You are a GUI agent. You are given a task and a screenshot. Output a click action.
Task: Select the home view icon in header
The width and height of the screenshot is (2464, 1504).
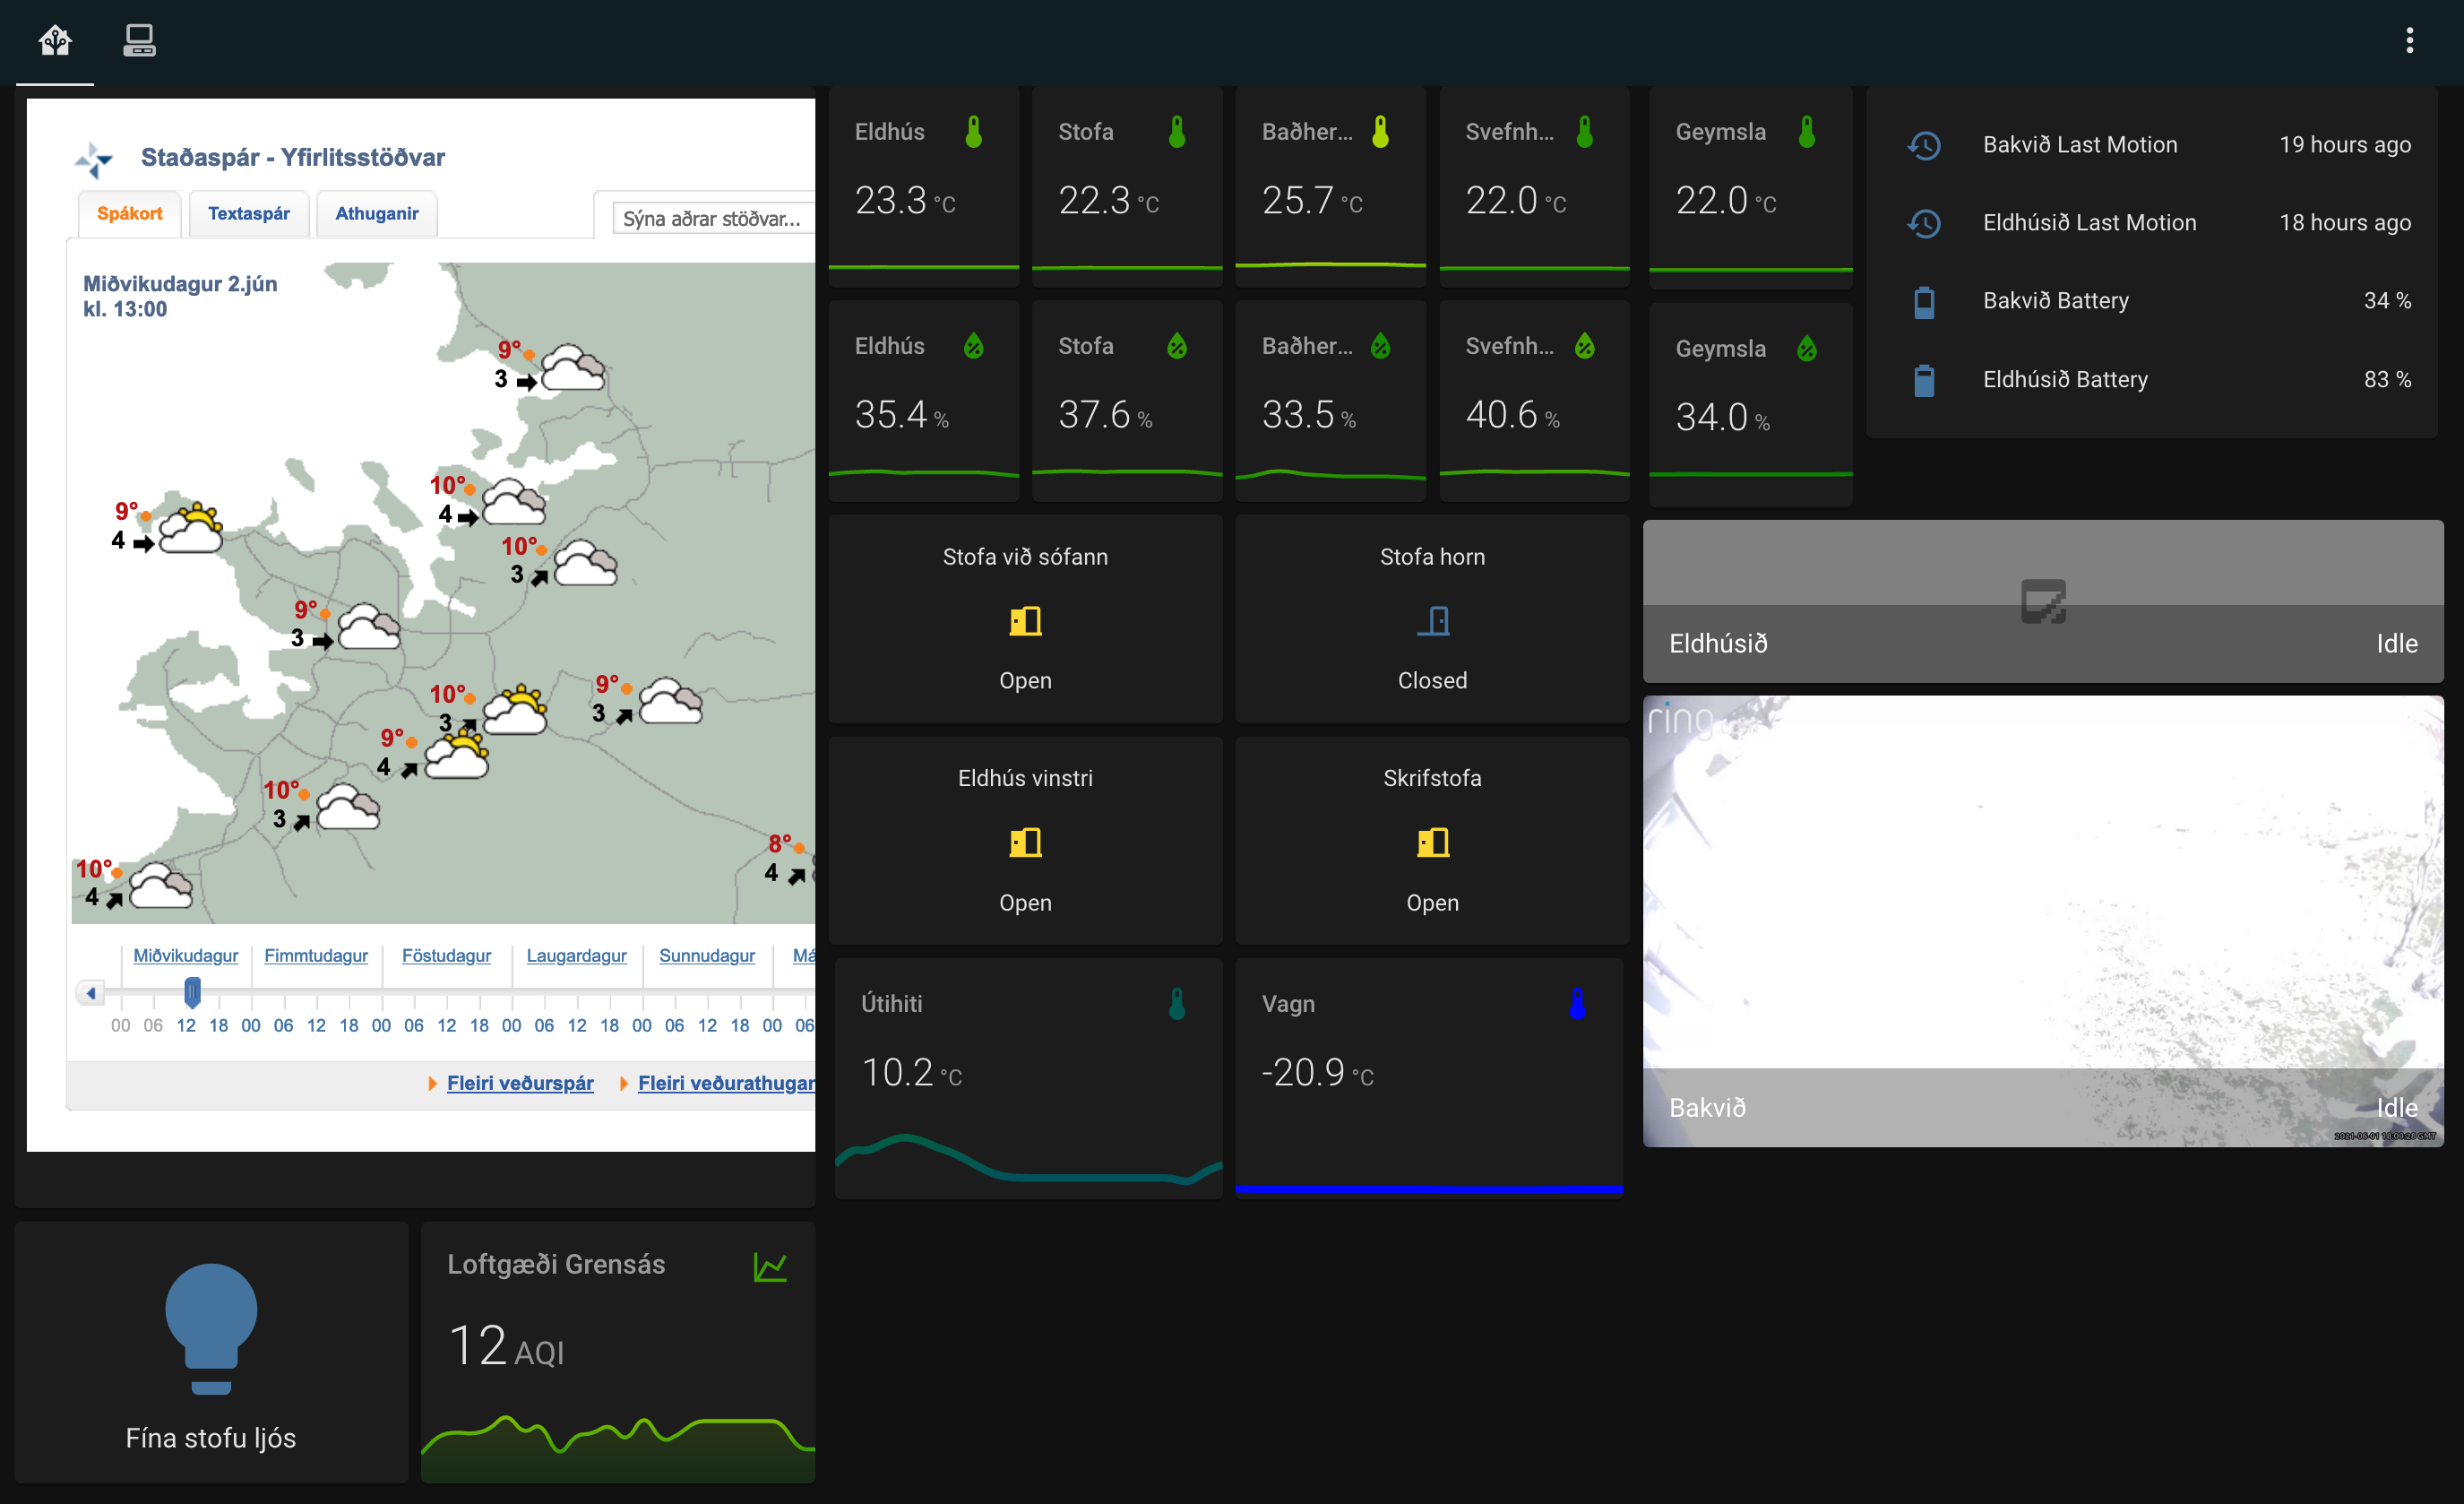coord(55,40)
